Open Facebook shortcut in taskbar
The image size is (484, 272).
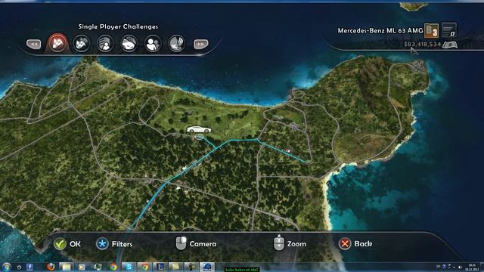point(29,267)
